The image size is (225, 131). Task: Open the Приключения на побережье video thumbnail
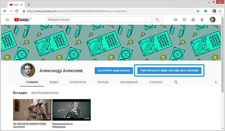click(x=71, y=110)
